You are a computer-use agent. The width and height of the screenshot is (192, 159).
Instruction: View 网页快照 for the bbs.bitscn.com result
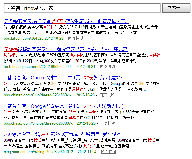pyautogui.click(x=75, y=38)
